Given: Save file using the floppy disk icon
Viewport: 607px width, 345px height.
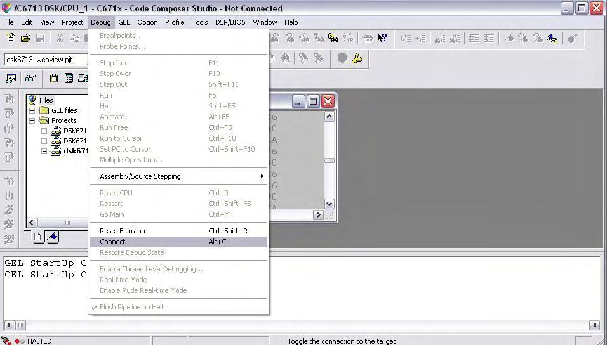Looking at the screenshot, I should click(x=40, y=38).
